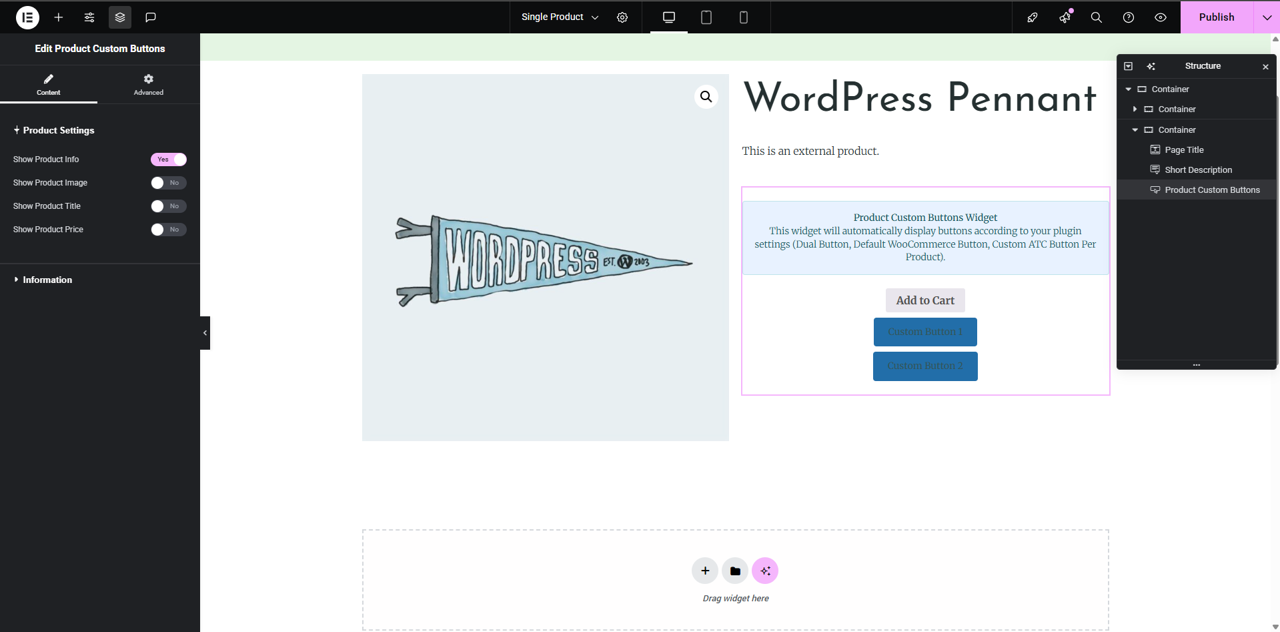The width and height of the screenshot is (1280, 632).
Task: Zoom product image with magnifier icon
Action: point(706,97)
